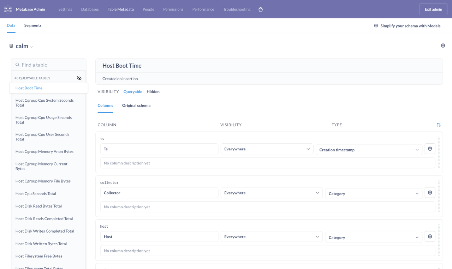Expand the Everywhere dropdown for collector
Viewport: 452px width, 269px height.
coord(271,192)
